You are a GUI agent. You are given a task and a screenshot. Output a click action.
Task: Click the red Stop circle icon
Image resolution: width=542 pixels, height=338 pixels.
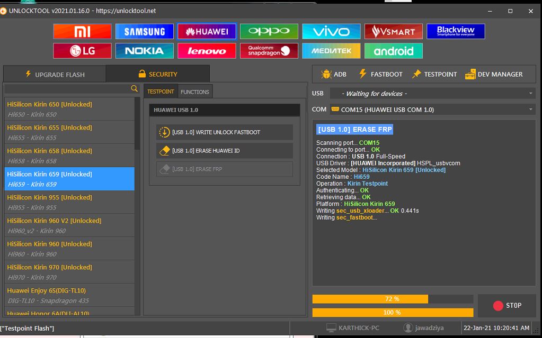[498, 306]
